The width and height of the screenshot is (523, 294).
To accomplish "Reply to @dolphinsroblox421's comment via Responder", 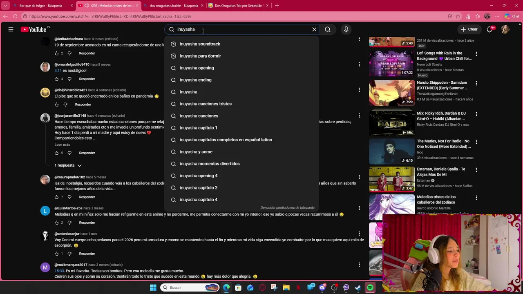I will click(83, 105).
